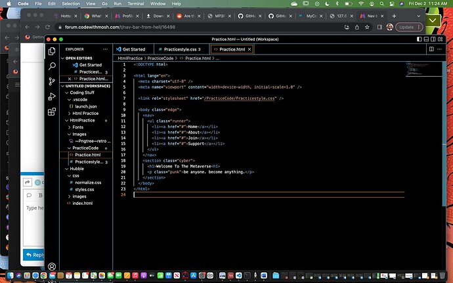Click the Chrome address bar URL

click(120, 27)
